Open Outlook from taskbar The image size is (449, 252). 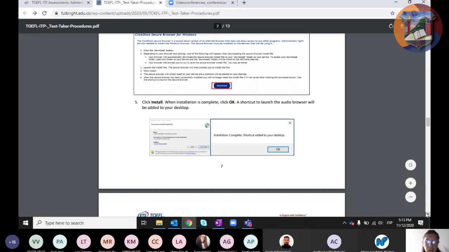tap(174, 223)
